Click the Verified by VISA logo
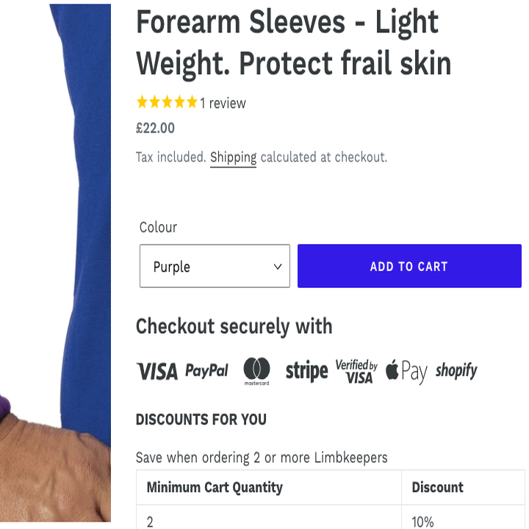Image resolution: width=529 pixels, height=529 pixels. click(356, 371)
